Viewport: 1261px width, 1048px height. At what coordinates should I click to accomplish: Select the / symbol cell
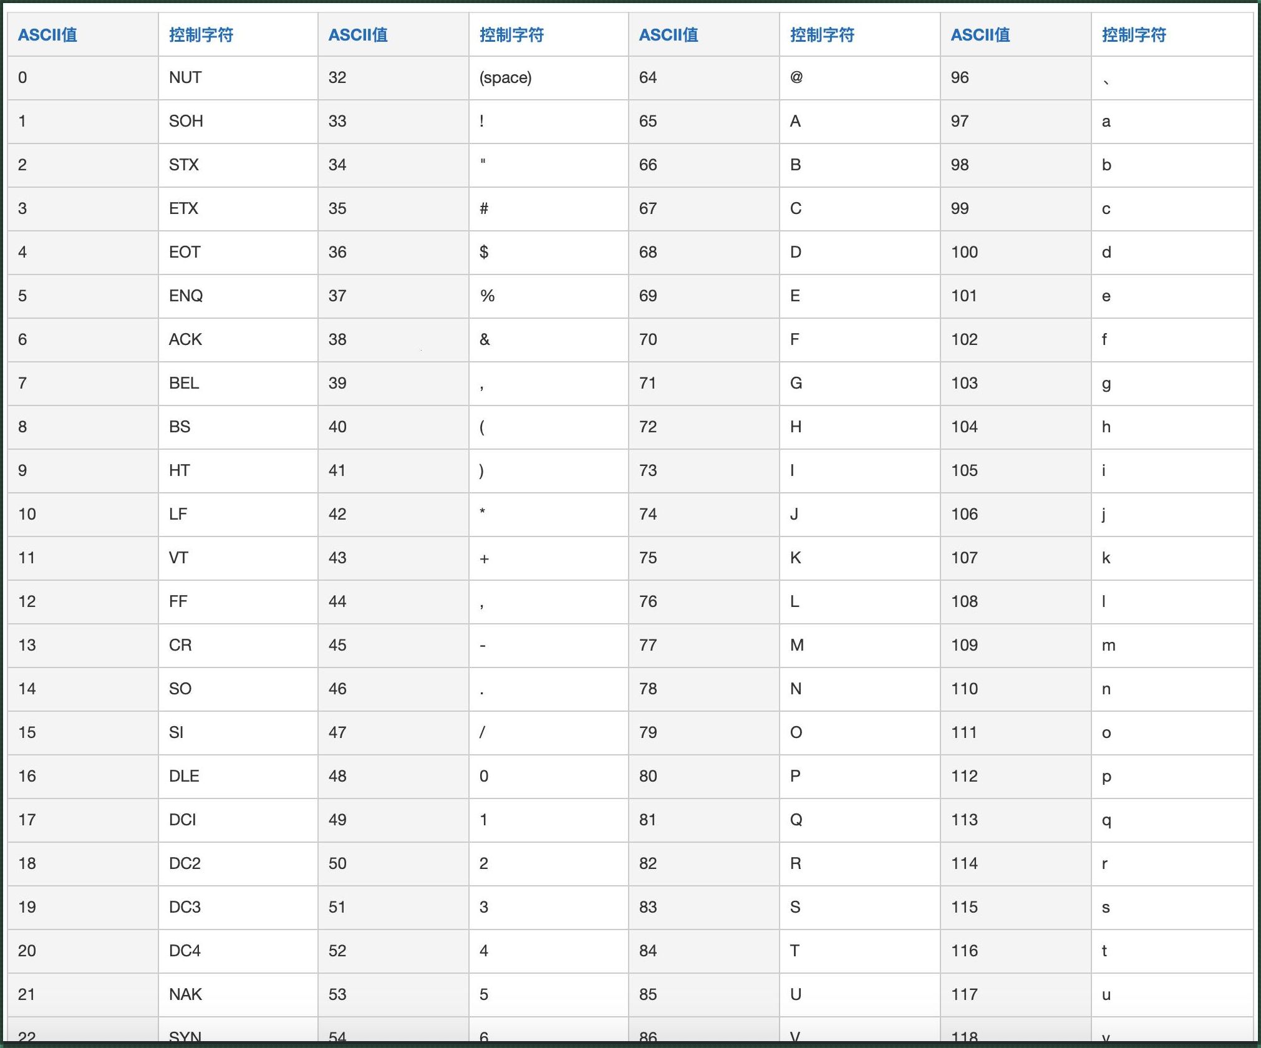549,733
